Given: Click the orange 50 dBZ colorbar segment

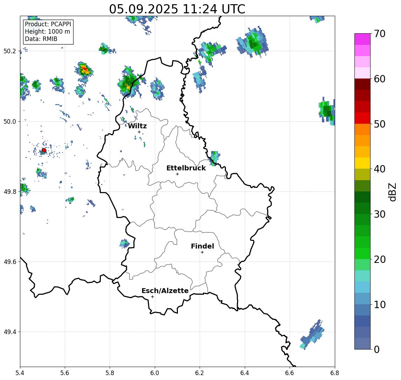Looking at the screenshot, I should coord(362,129).
